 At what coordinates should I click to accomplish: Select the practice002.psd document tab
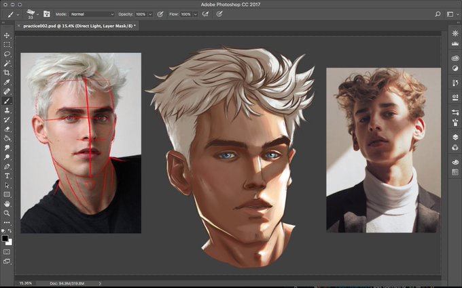(x=79, y=26)
